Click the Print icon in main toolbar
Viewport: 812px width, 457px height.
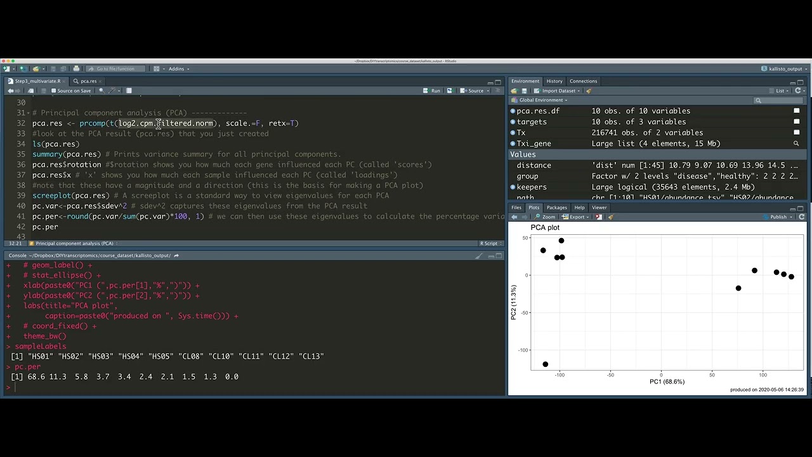[76, 69]
